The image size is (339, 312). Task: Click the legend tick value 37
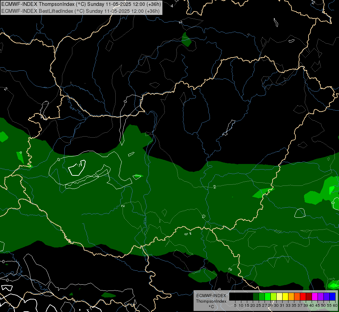(x=300, y=305)
